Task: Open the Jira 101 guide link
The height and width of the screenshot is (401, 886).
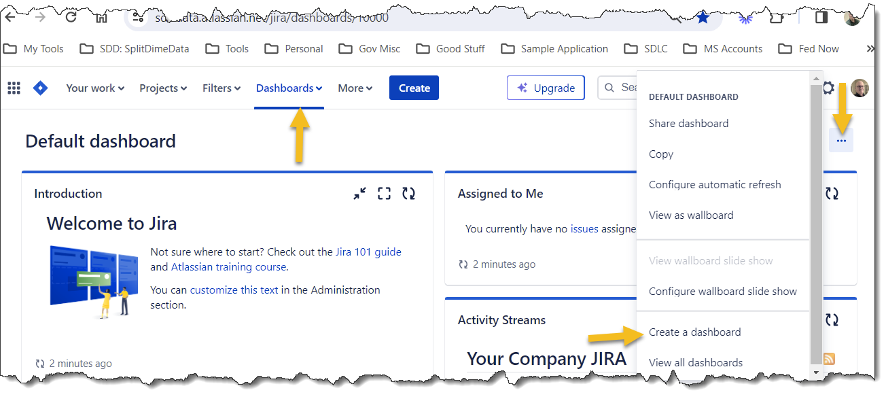Action: (x=368, y=251)
